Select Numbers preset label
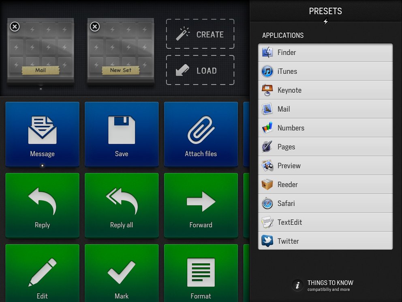 tap(291, 128)
